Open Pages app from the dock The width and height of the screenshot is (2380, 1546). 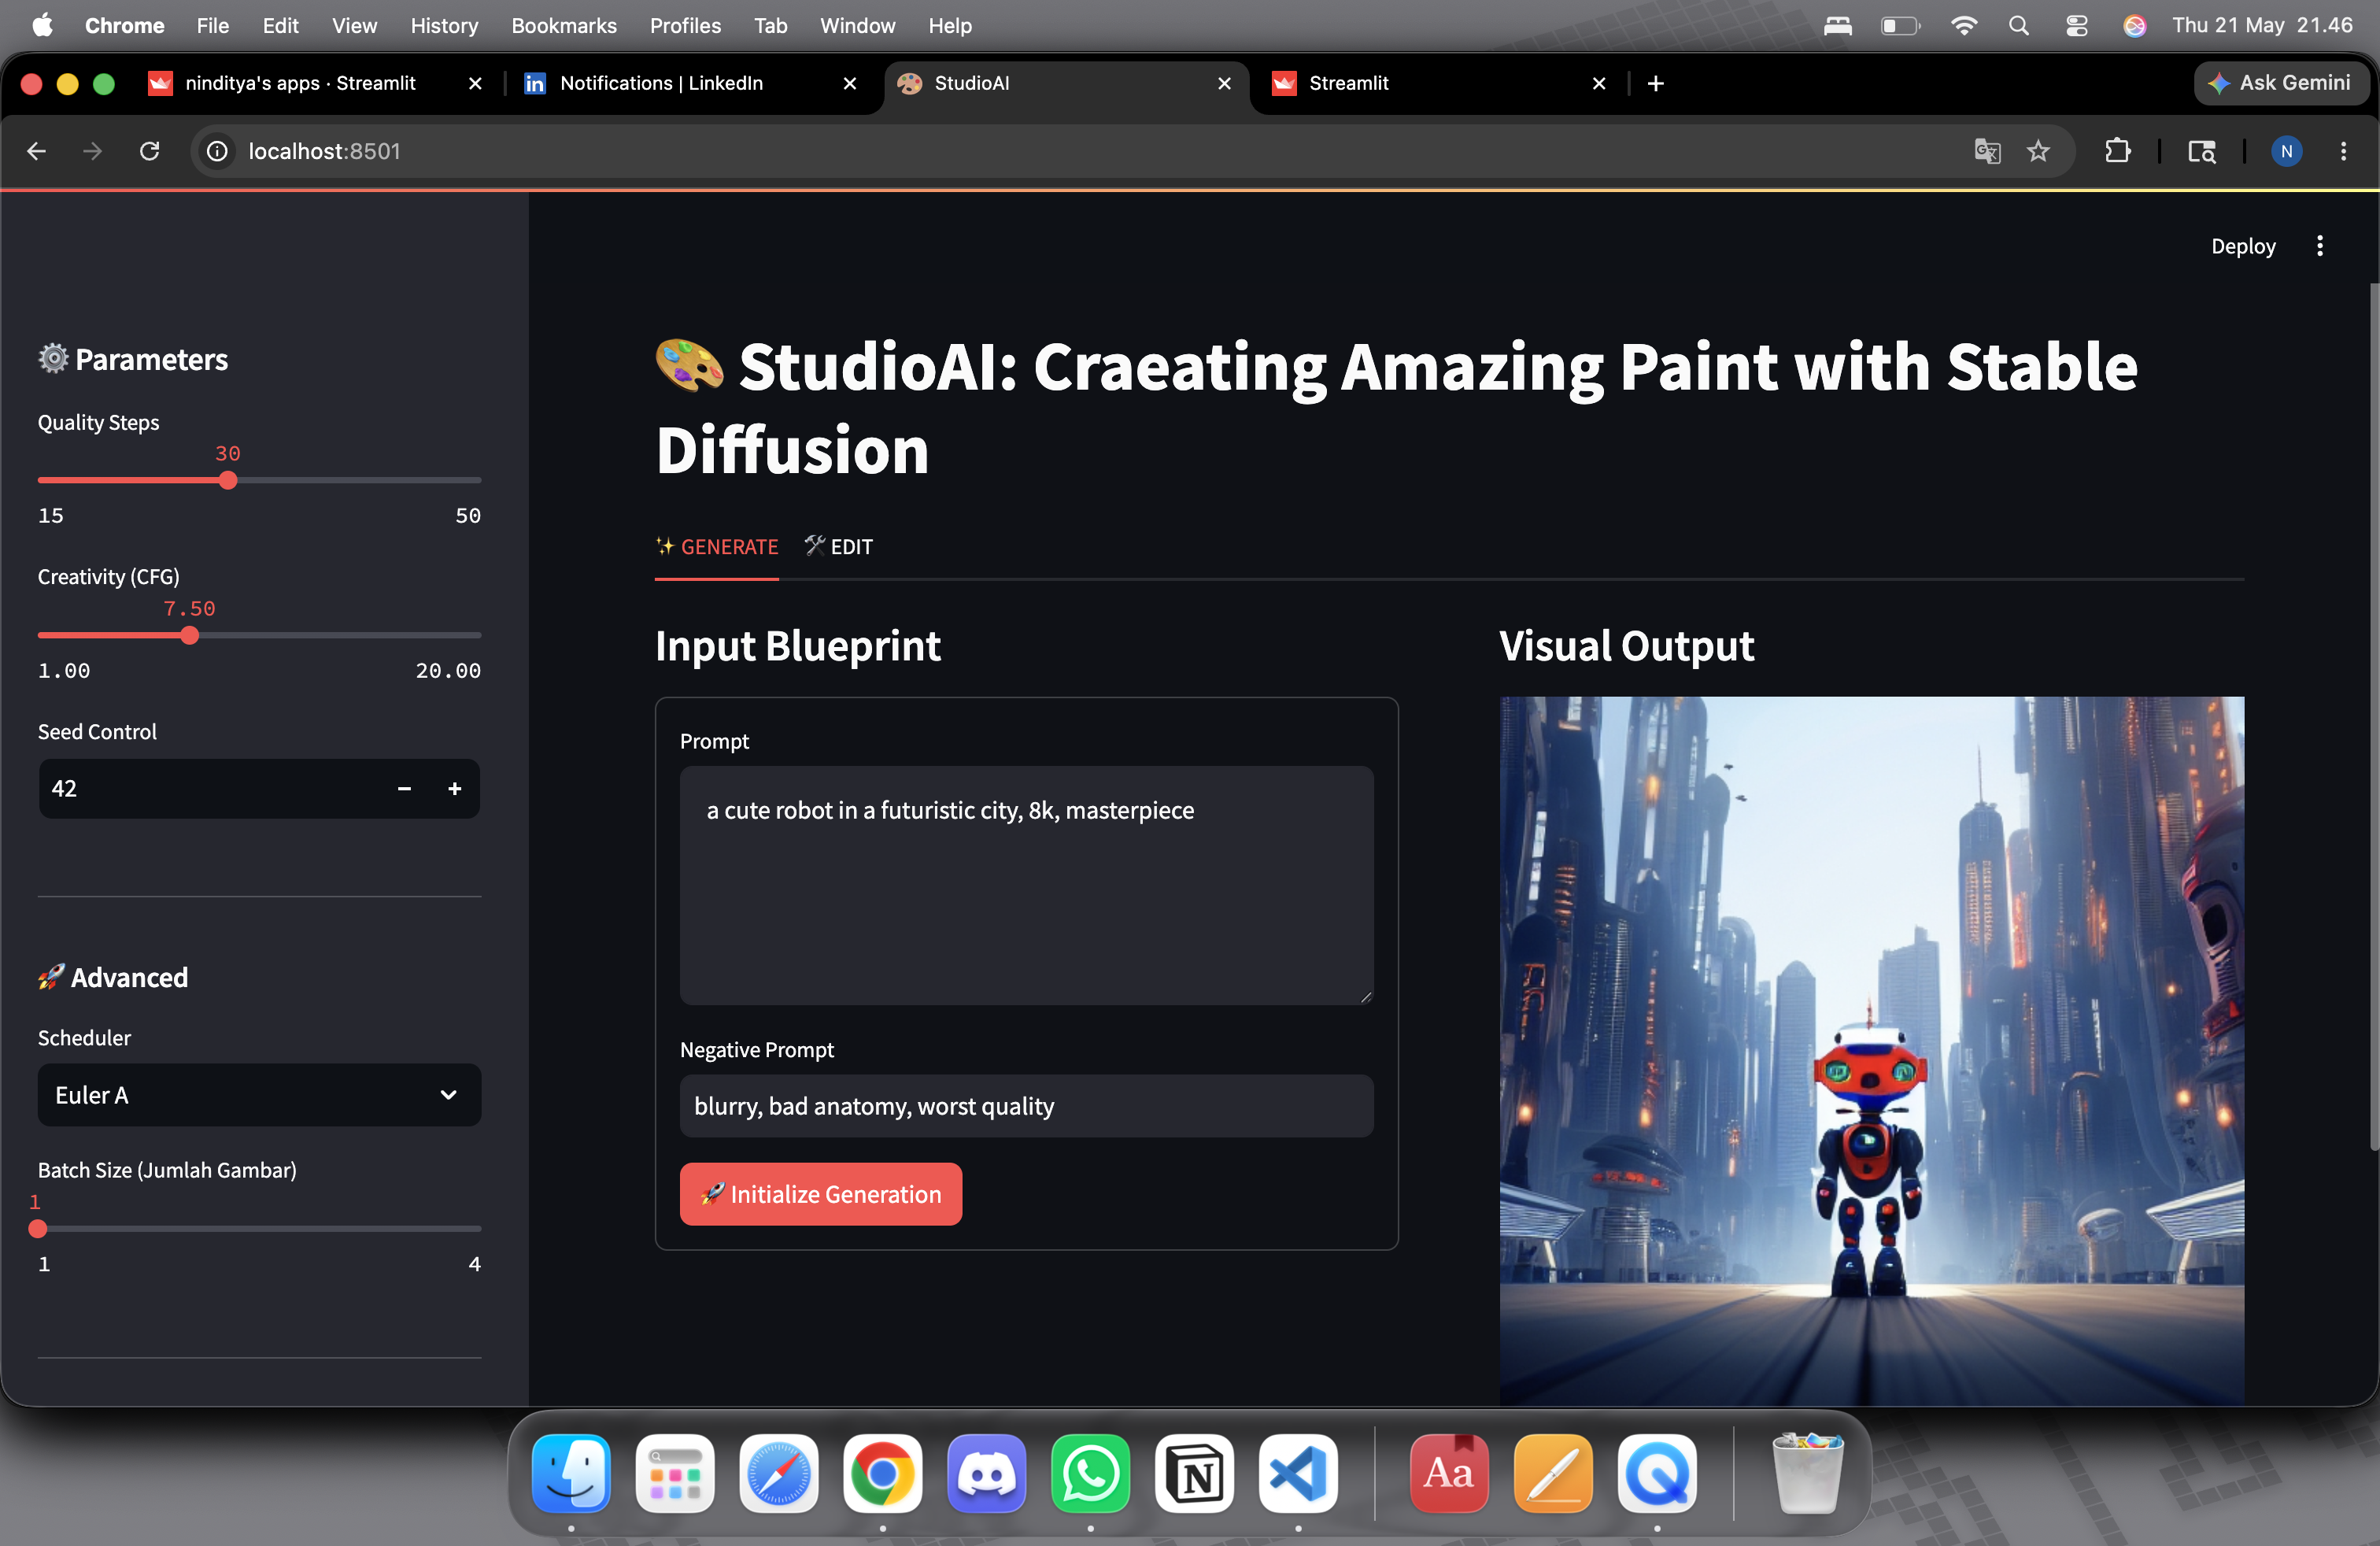click(1553, 1474)
